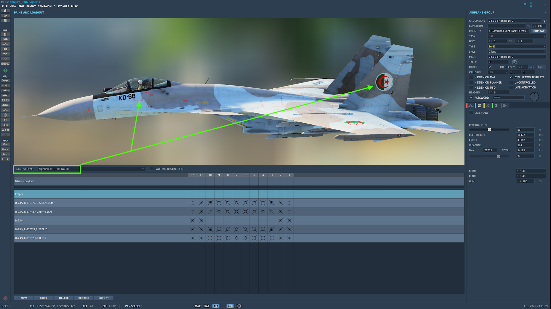Check the Civil Plane checkbox

[x=471, y=113]
